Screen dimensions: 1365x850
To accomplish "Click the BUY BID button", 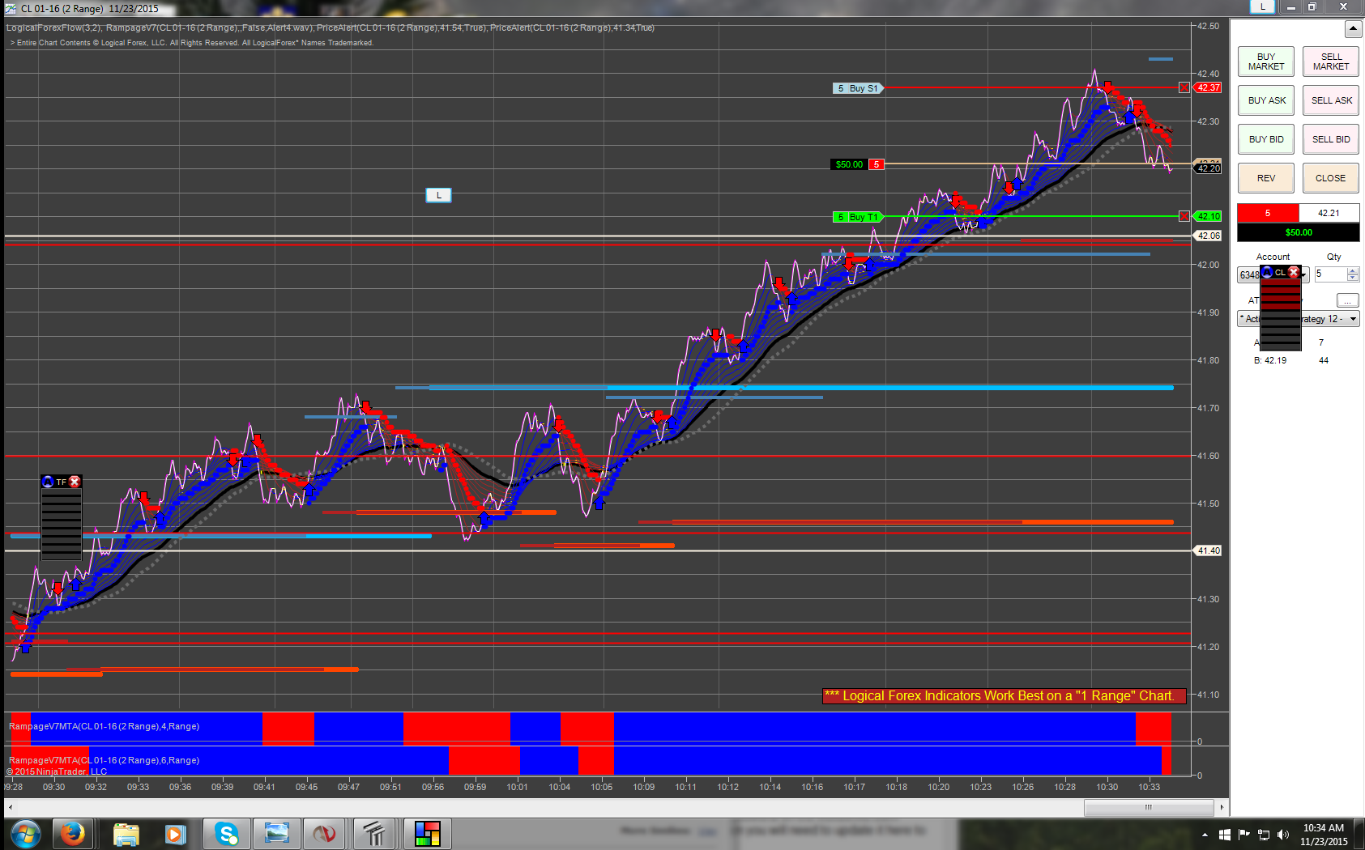I will click(x=1266, y=139).
